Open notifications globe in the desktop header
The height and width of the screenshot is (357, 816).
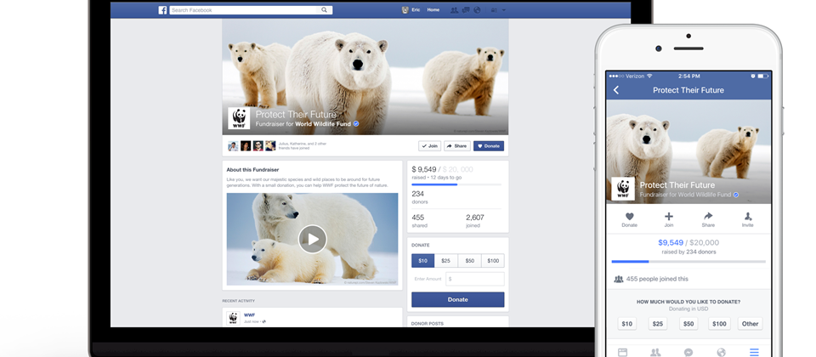(x=477, y=10)
